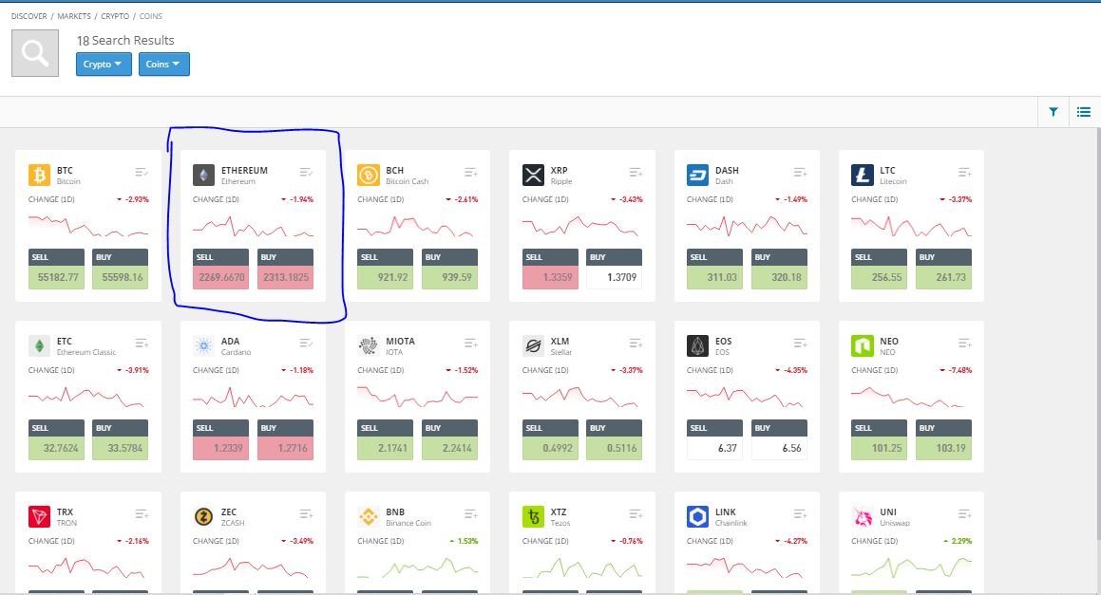The height and width of the screenshot is (595, 1101).
Task: Click ETC Buy price 33.5784
Action: (121, 448)
